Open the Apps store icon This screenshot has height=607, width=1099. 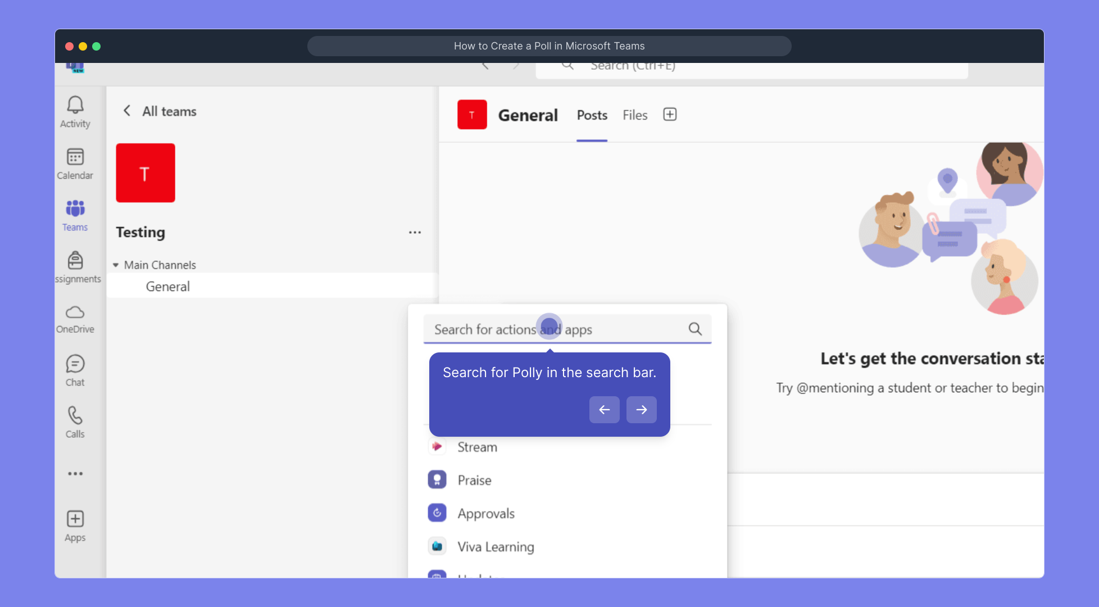click(75, 523)
